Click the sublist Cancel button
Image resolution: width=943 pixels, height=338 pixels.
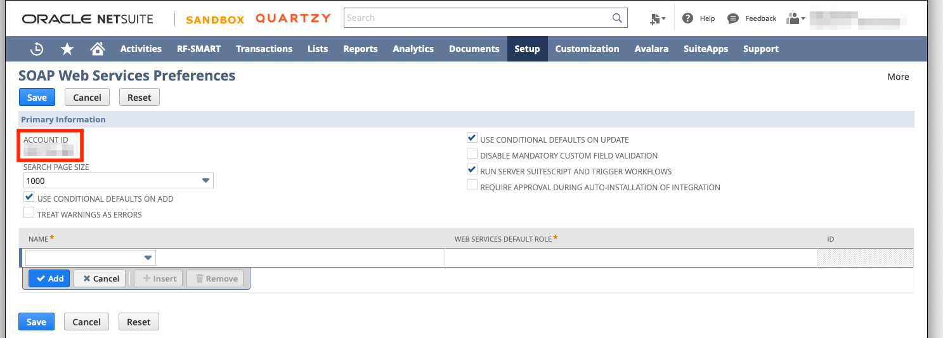coord(101,278)
